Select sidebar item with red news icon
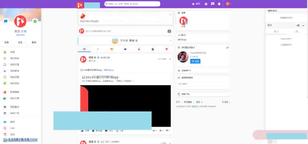Viewport: 308px width, 144px height. click(20, 92)
